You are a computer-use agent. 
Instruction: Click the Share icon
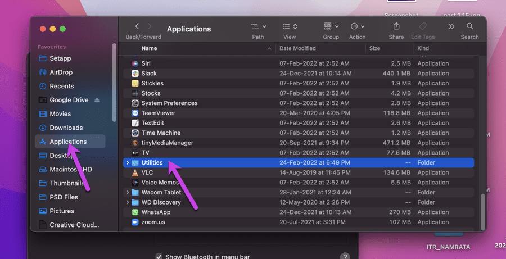coord(396,26)
